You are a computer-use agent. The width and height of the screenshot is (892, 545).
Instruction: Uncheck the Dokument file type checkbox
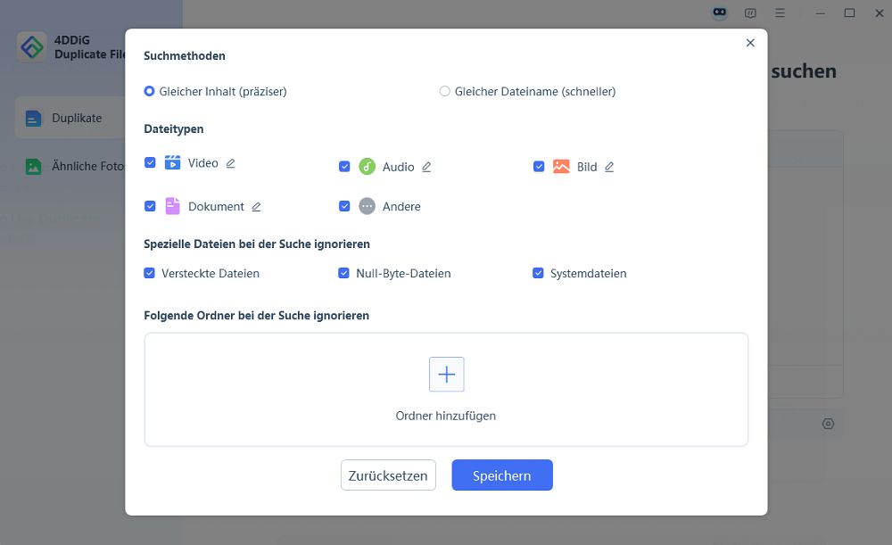pos(150,206)
